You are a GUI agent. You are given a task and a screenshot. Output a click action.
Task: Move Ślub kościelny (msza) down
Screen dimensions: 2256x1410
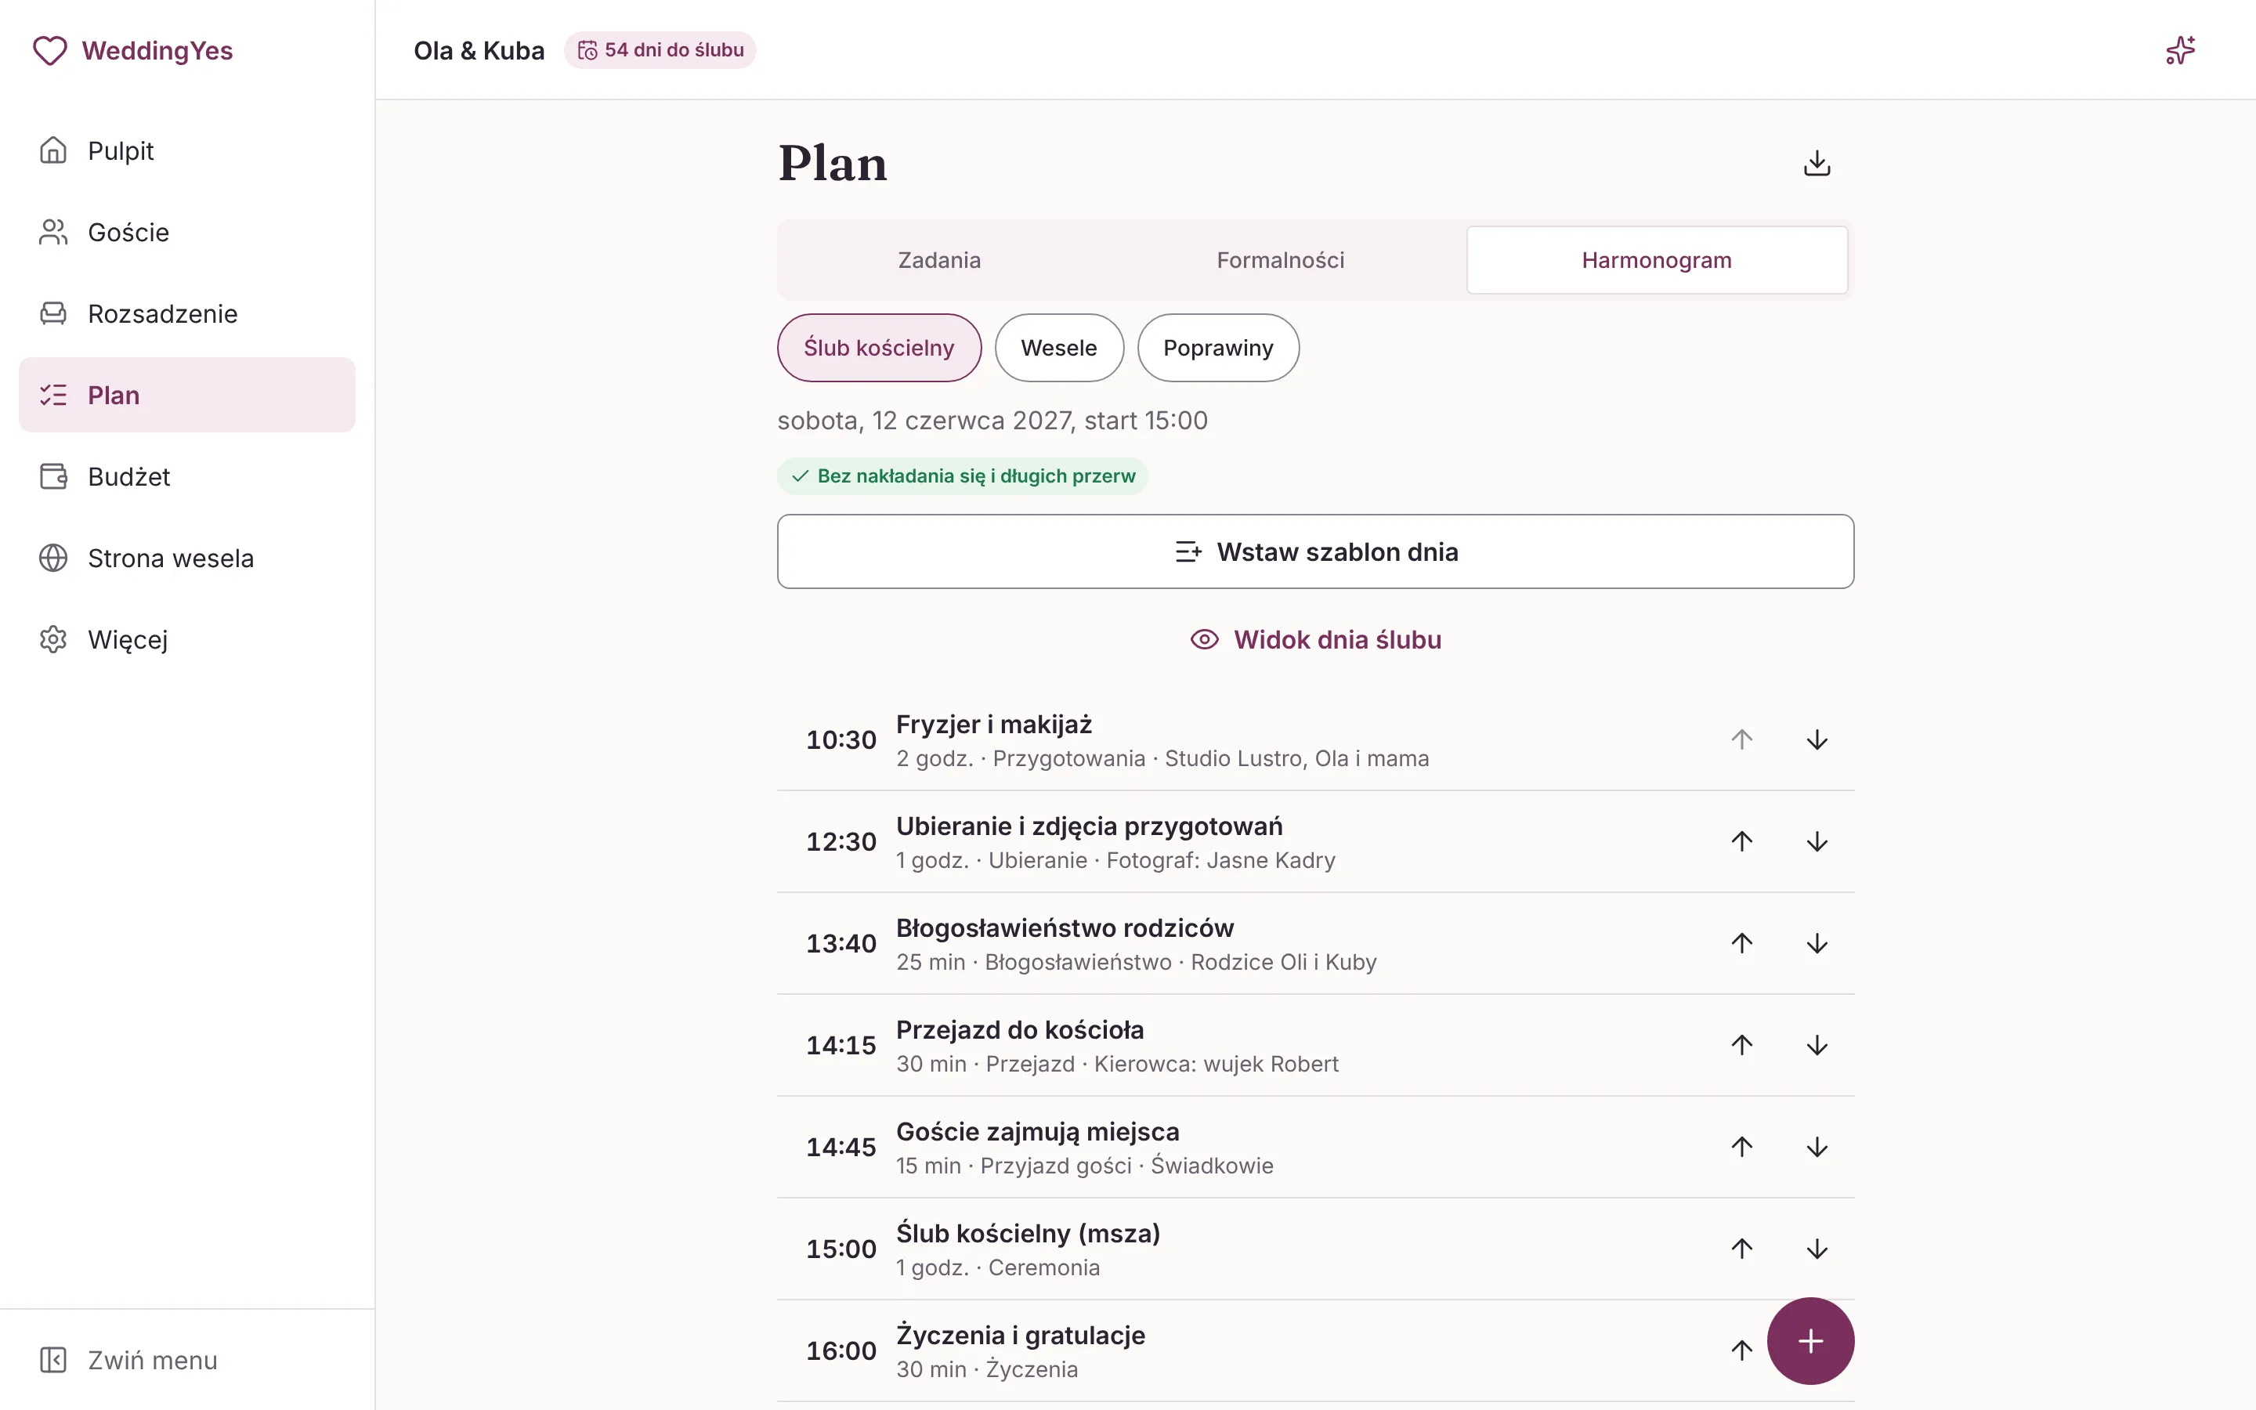pos(1816,1248)
